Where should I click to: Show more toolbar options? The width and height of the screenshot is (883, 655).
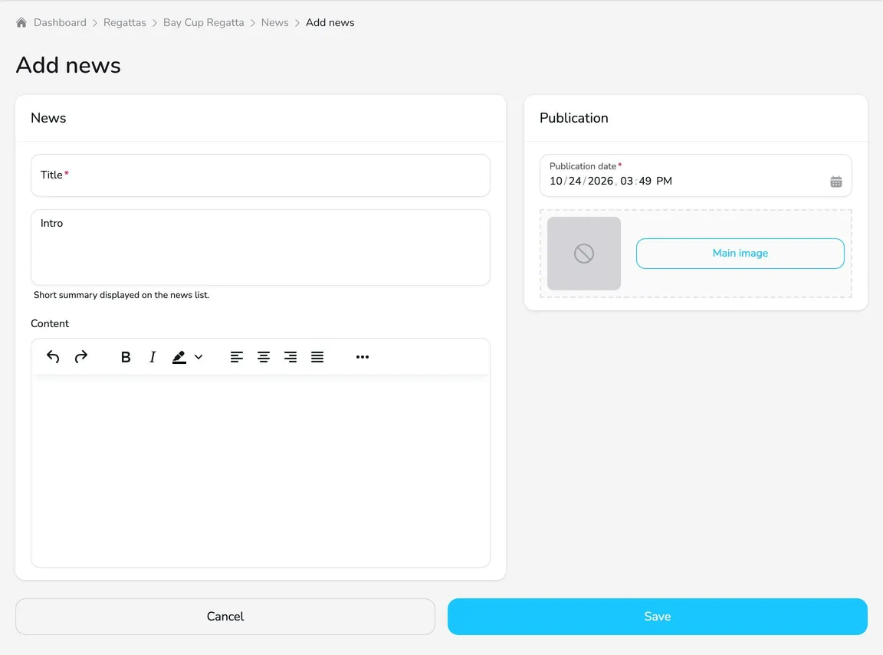point(363,357)
